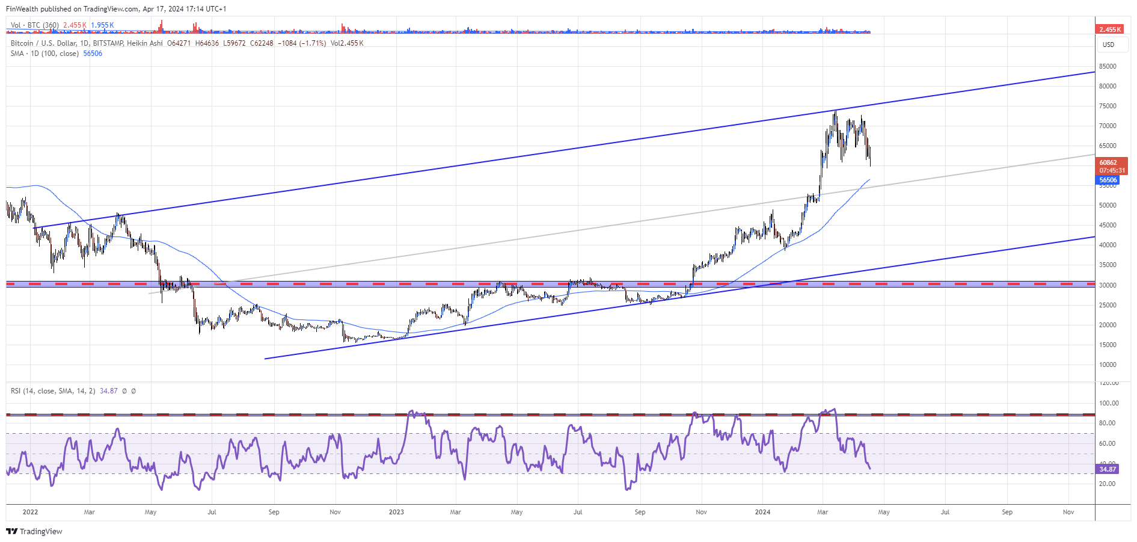This screenshot has height=542, width=1137.
Task: Click the O64271 open value in the legend
Action: [179, 43]
